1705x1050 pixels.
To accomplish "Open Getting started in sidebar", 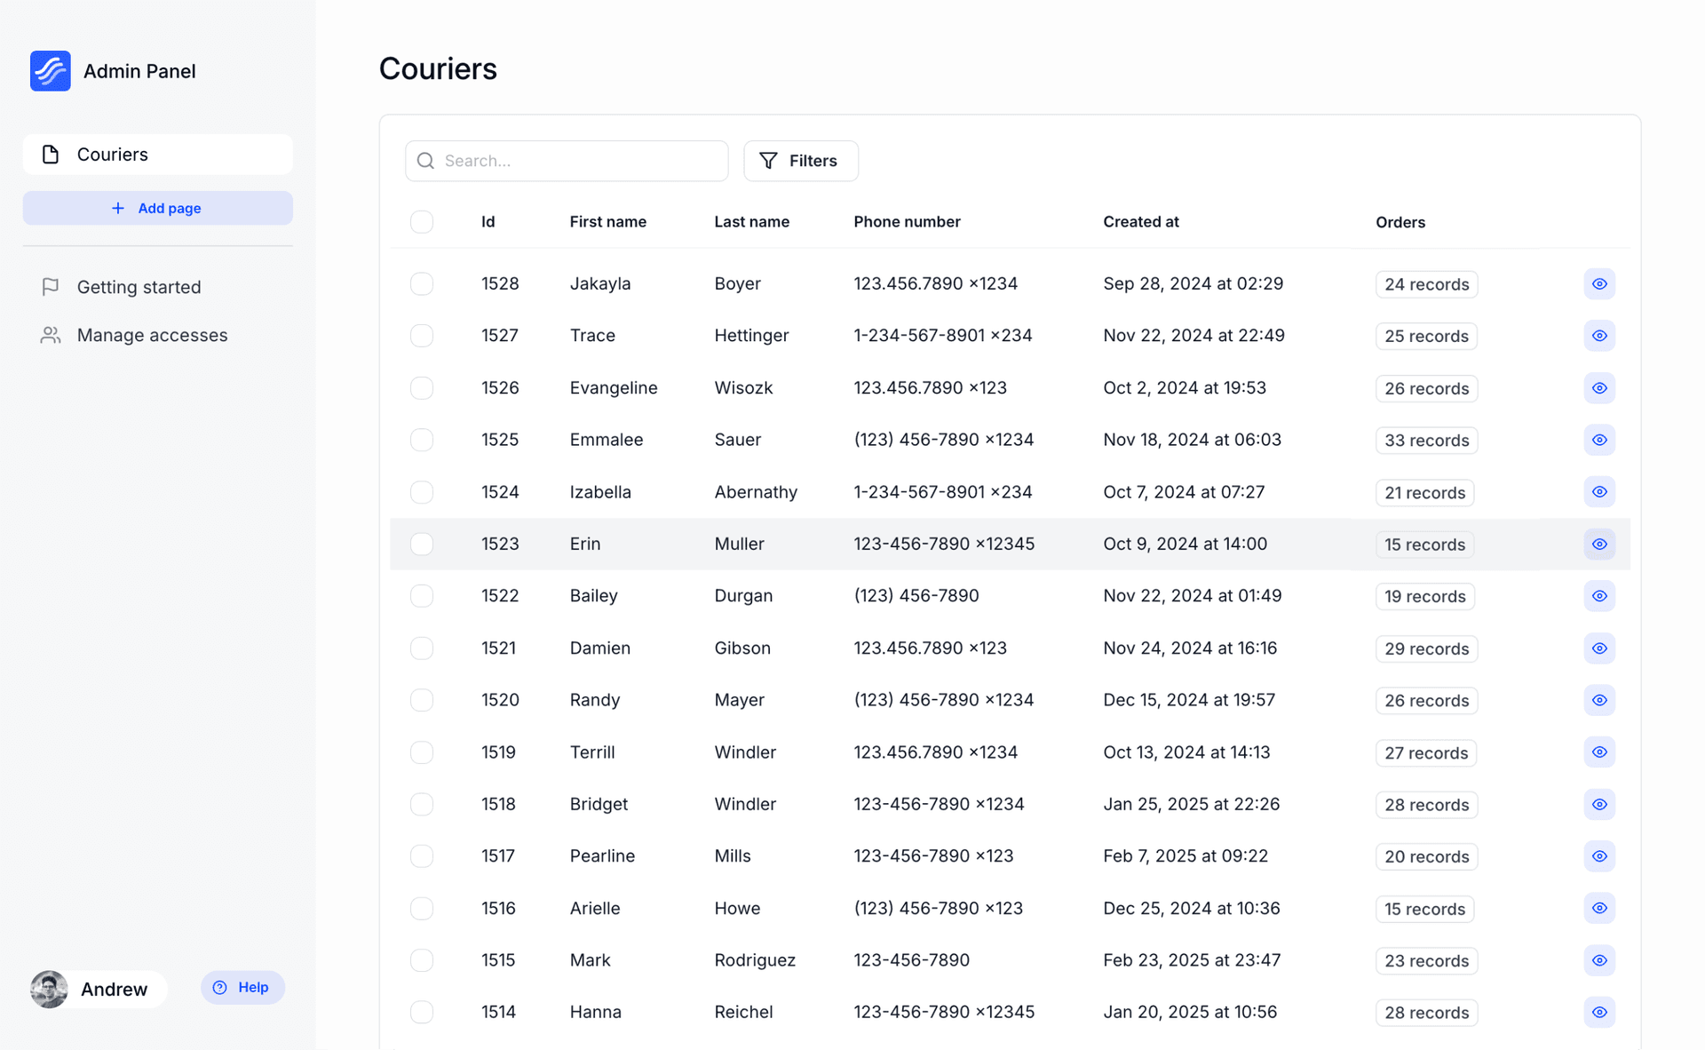I will pos(139,287).
